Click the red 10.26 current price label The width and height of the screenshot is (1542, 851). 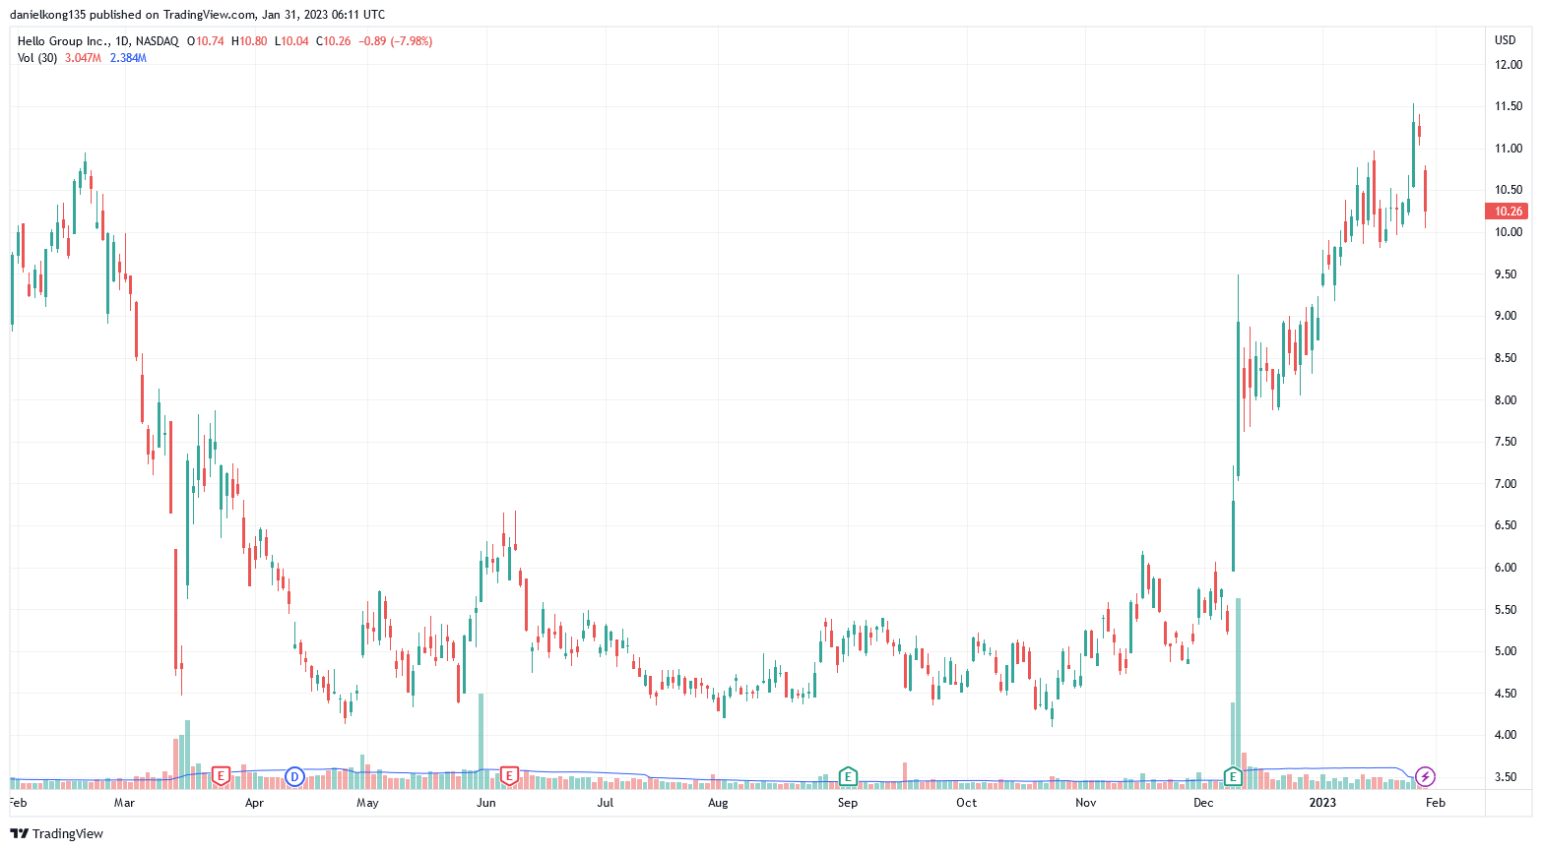click(x=1507, y=212)
